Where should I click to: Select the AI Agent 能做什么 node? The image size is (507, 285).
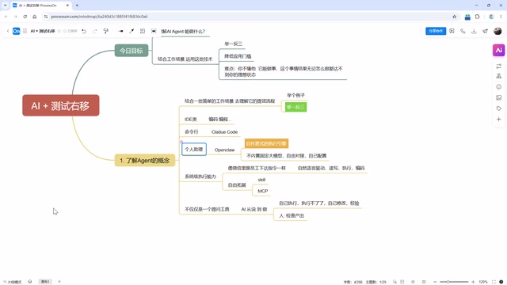click(183, 32)
